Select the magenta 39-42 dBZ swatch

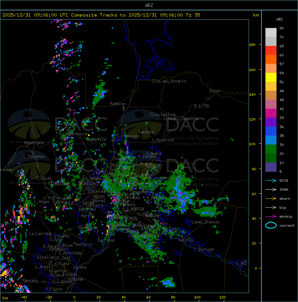(271, 113)
